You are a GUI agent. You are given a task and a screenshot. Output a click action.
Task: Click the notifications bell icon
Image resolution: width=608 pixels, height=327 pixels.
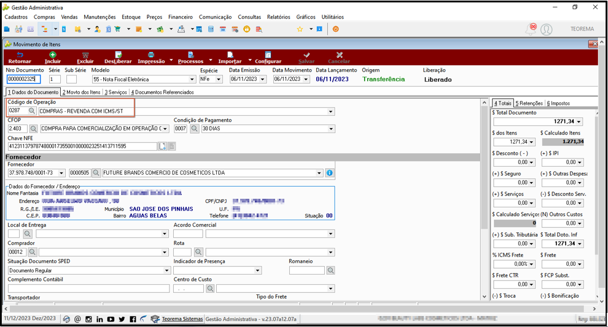(x=531, y=29)
